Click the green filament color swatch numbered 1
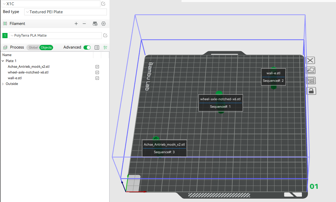 (x=5, y=35)
